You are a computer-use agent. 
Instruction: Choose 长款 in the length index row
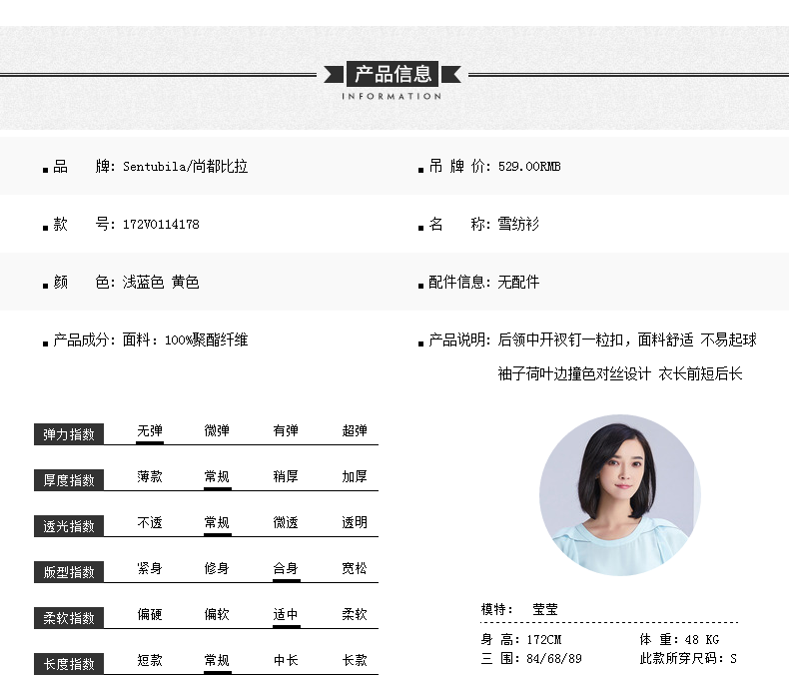click(355, 661)
